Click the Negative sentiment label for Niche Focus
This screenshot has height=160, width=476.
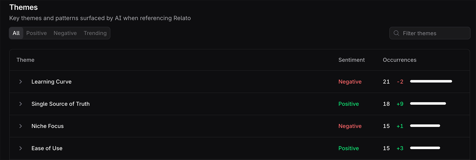point(350,126)
